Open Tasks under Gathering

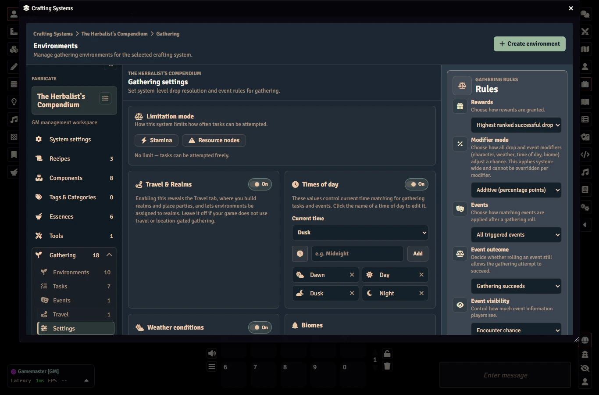point(76,286)
